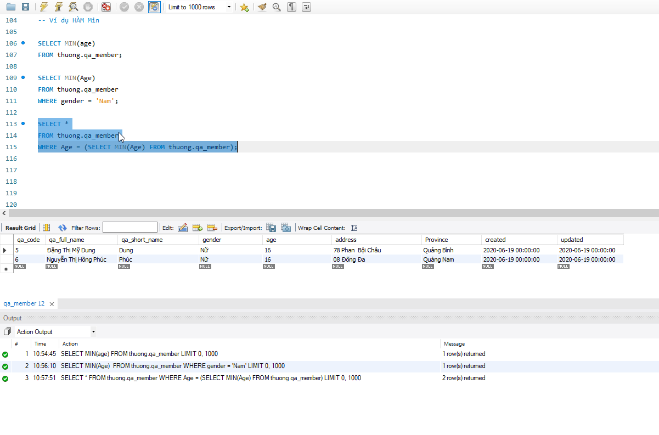Execute the selected SQL script

click(44, 7)
